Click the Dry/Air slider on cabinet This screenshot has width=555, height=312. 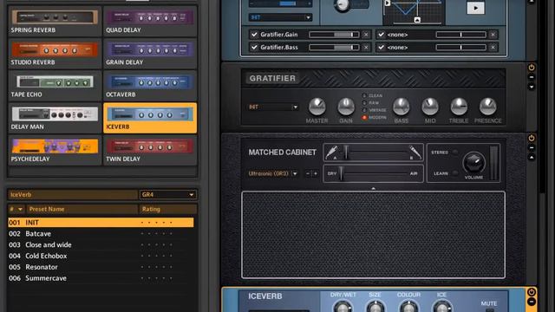374,173
